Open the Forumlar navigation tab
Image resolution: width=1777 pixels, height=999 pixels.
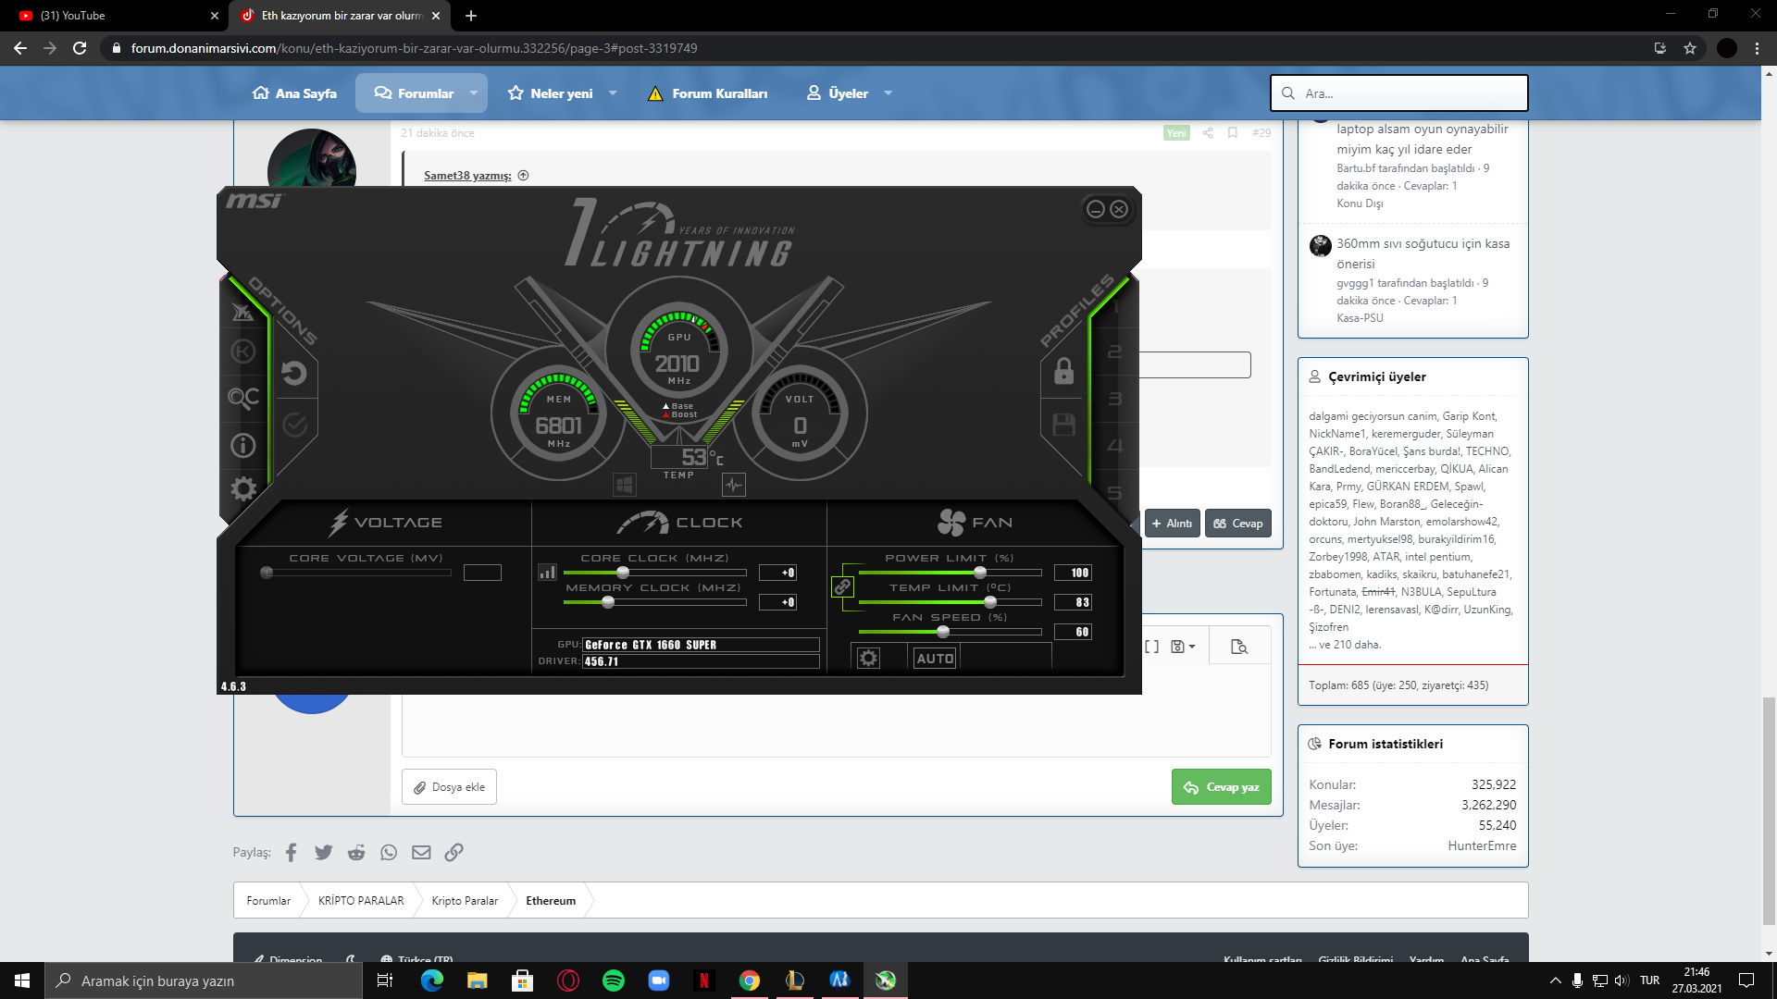(x=414, y=93)
